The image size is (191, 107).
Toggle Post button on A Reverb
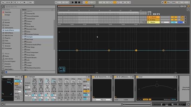[182, 17]
